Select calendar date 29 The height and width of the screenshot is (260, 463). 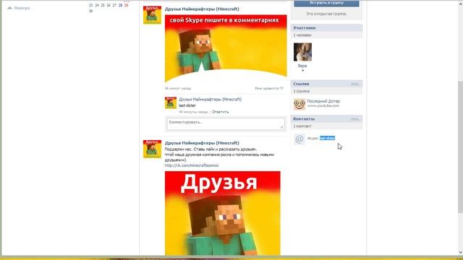tap(126, 5)
